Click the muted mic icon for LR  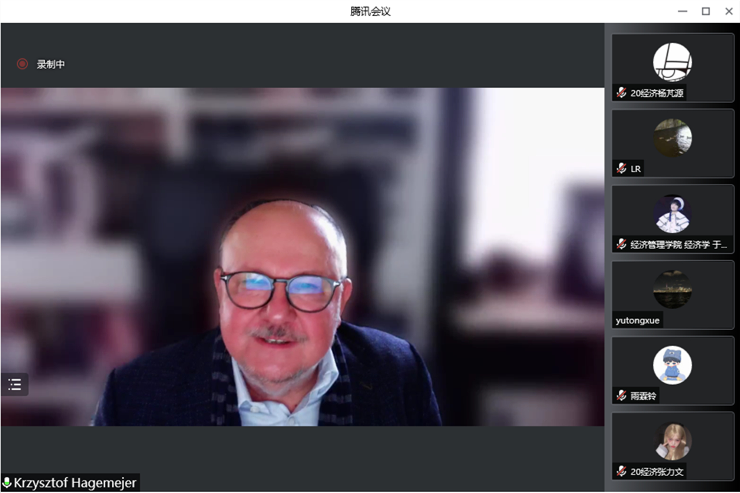[621, 169]
